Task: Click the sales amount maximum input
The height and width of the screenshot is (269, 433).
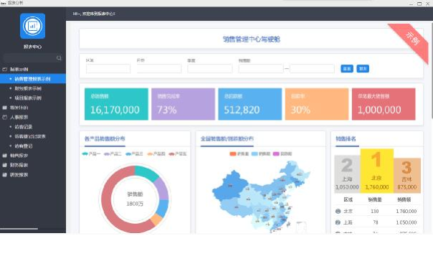Action: click(x=312, y=68)
